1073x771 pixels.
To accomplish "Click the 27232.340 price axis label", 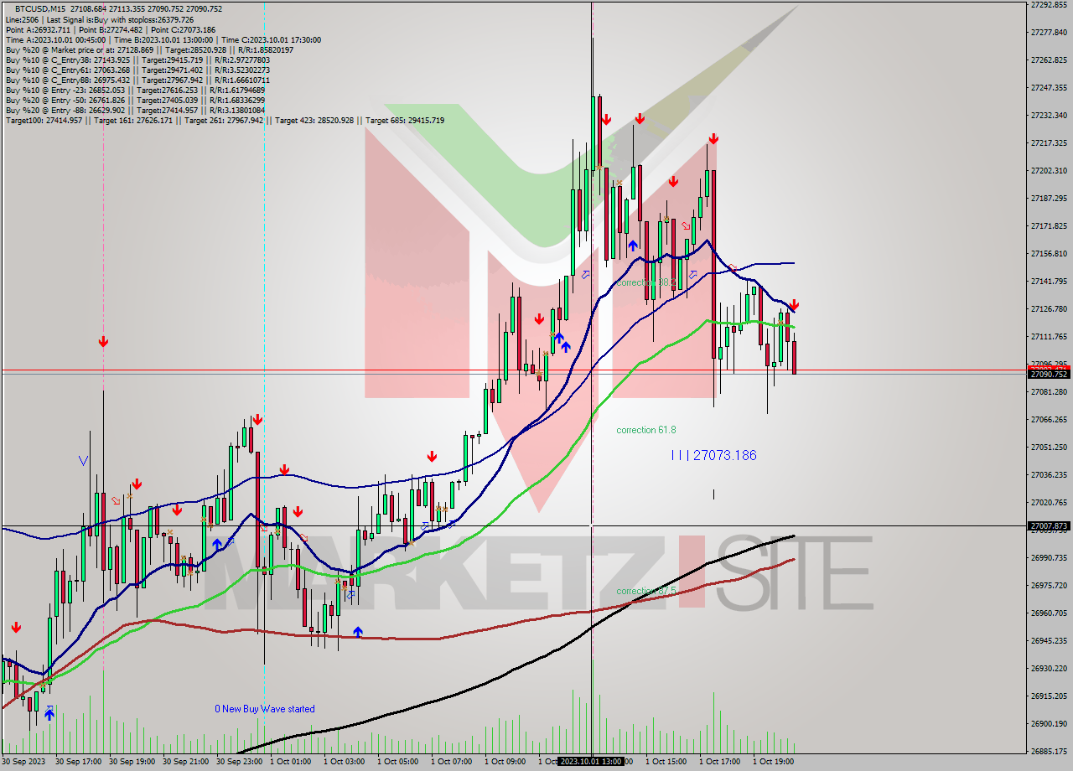I will (x=1049, y=115).
